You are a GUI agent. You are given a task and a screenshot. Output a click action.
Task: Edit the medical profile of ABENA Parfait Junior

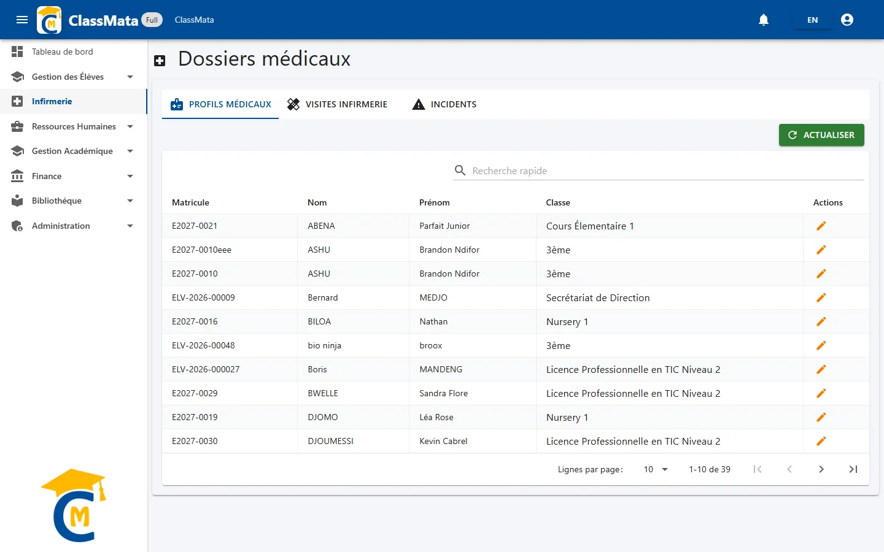click(821, 226)
